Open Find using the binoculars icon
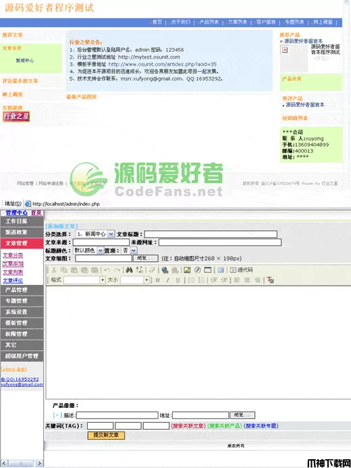This screenshot has height=468, width=351. (x=129, y=270)
